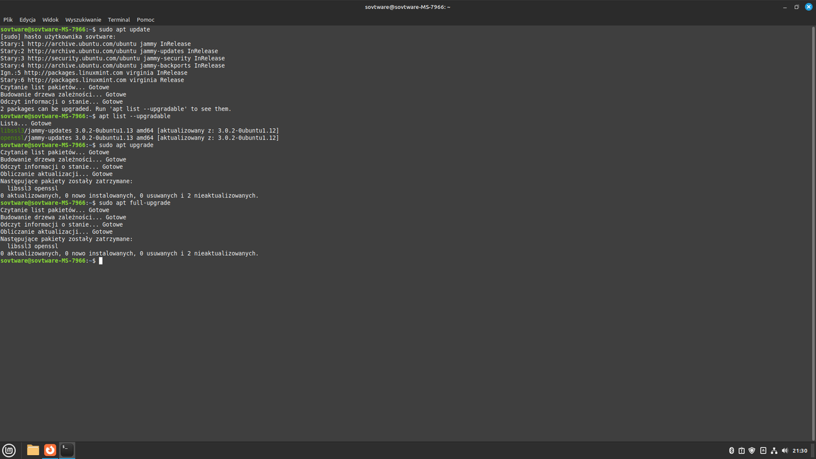Open the calendar via the 21:30 clock
The width and height of the screenshot is (816, 459).
click(x=800, y=451)
